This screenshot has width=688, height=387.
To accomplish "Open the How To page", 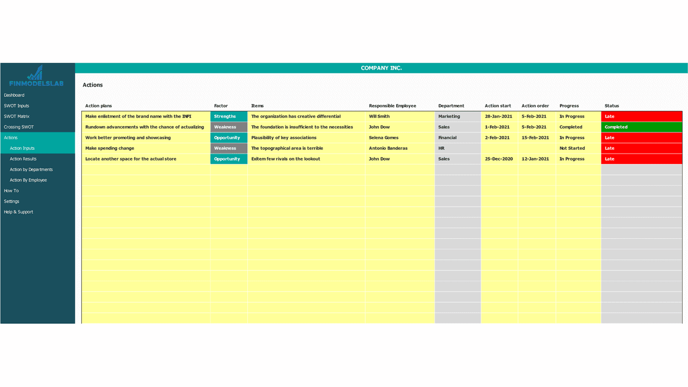I will coord(11,191).
